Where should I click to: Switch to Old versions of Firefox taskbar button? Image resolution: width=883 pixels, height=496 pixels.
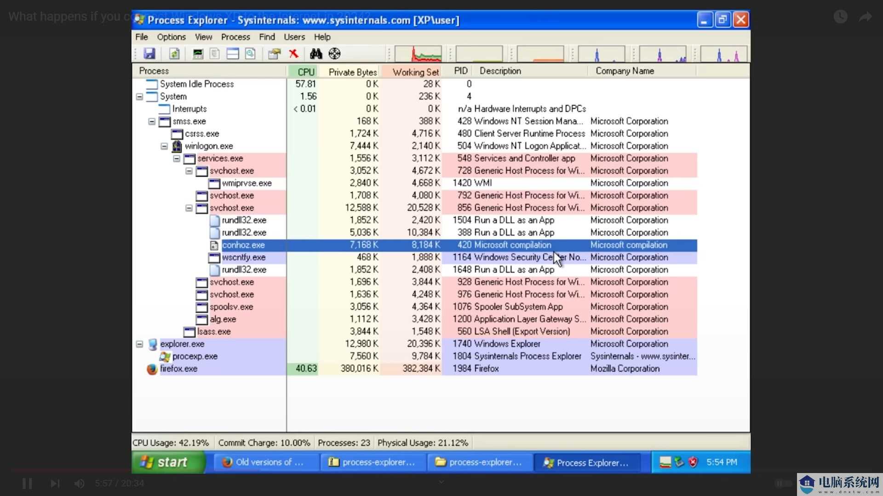coord(266,462)
